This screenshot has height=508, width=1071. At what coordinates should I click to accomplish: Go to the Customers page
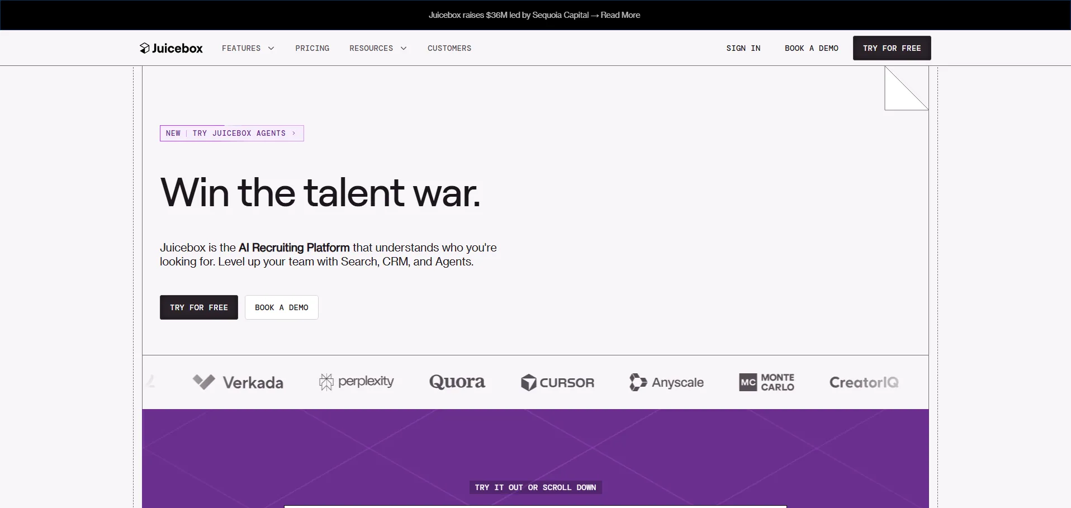[x=449, y=49]
